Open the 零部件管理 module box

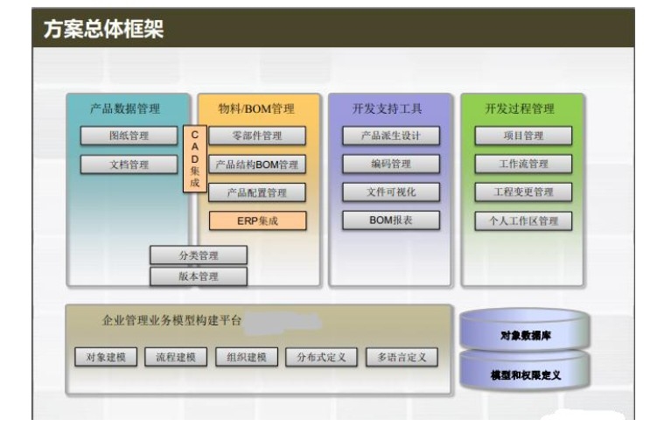point(257,136)
